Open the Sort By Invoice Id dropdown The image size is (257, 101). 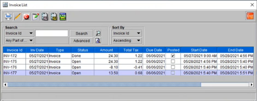[x=127, y=33]
